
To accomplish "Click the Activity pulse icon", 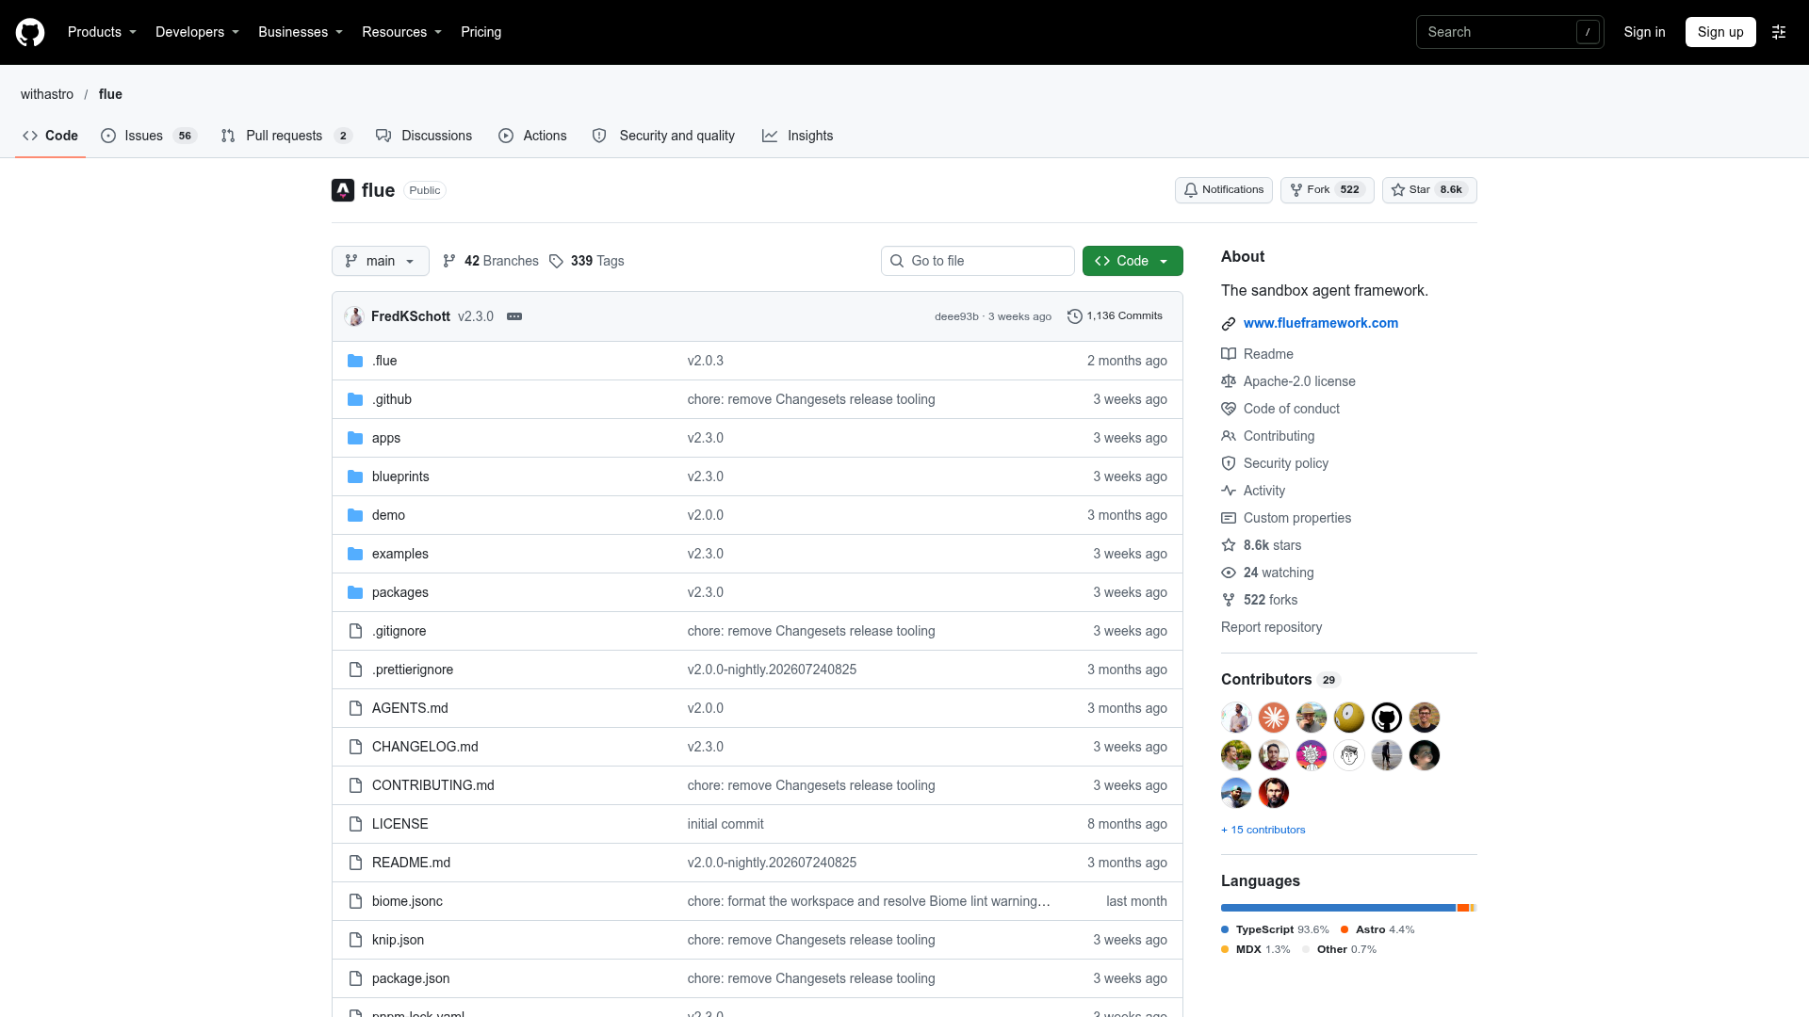I will click(x=1229, y=491).
